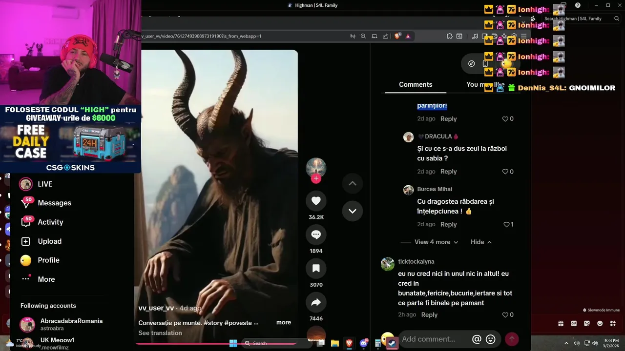
Task: Like the video with the heart icon
Action: 316,201
